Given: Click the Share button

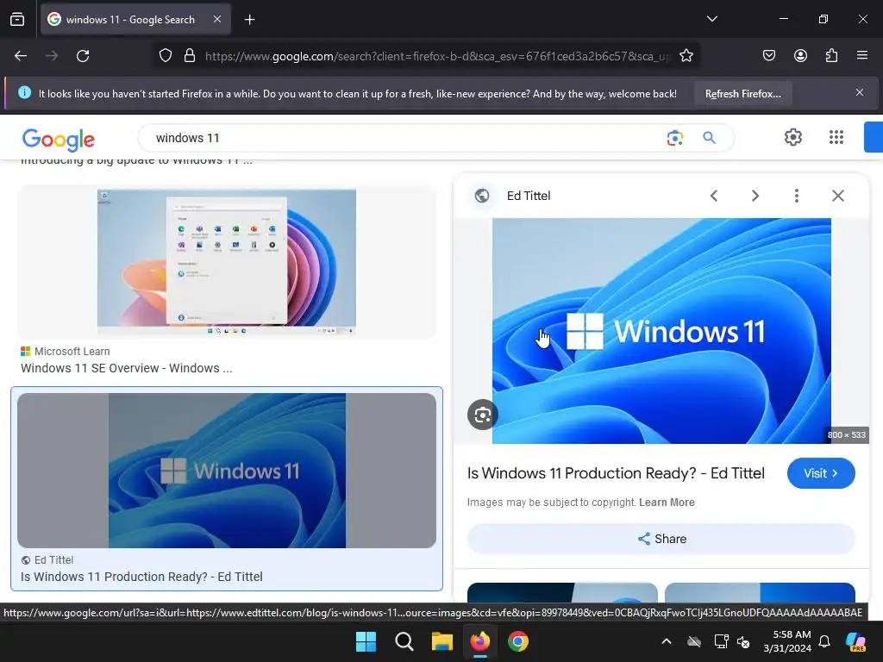Looking at the screenshot, I should 661,539.
